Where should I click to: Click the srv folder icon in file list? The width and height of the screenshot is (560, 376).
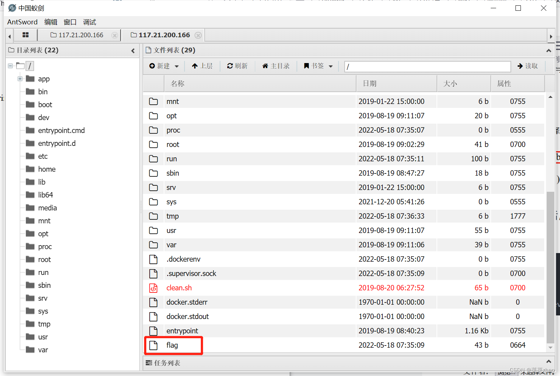[153, 187]
